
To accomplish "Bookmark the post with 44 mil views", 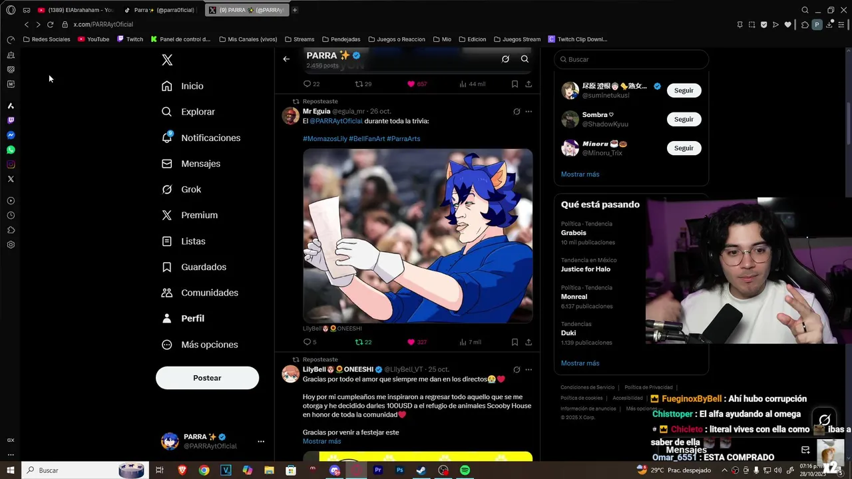I will 515,84.
